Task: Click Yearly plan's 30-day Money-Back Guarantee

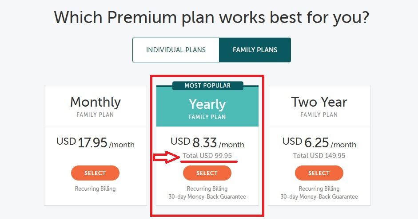Action: point(207,197)
